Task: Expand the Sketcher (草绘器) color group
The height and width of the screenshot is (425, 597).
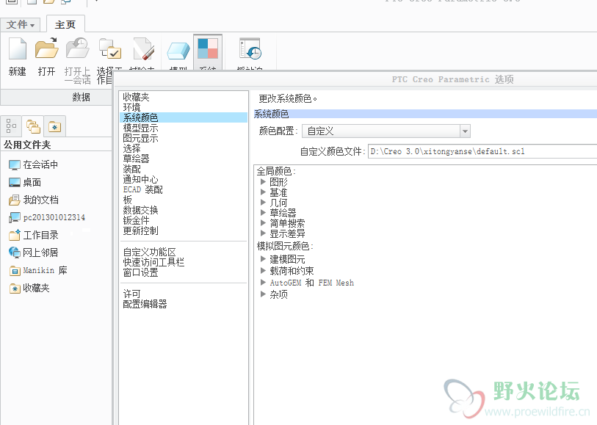Action: coord(263,212)
